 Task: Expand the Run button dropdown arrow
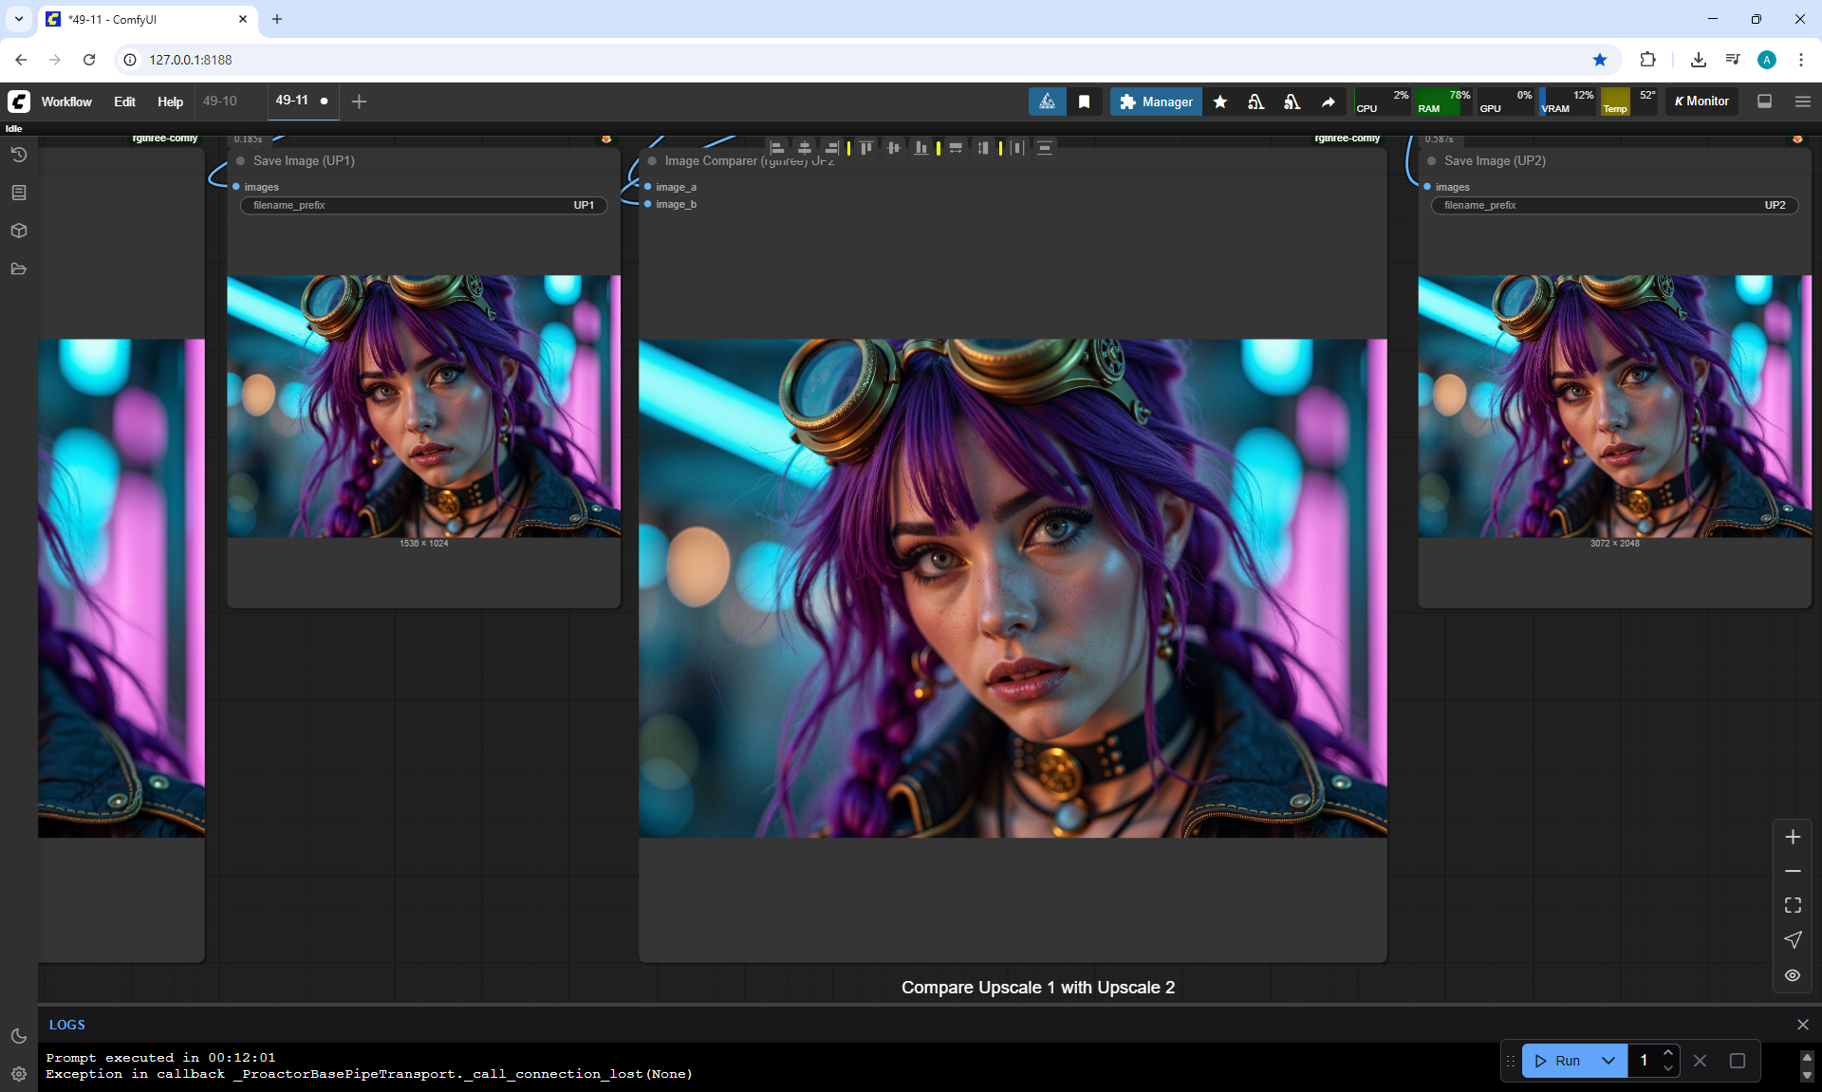tap(1608, 1061)
